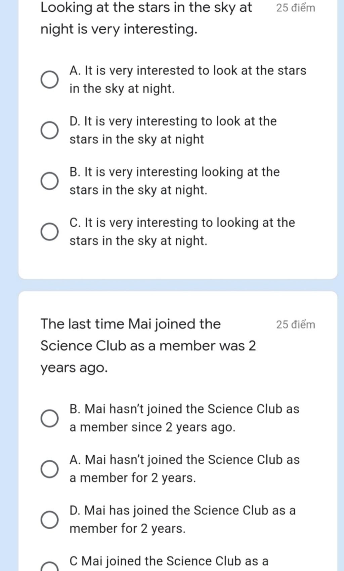The width and height of the screenshot is (344, 571).
Task: Choose 'Mai hasn't joined since 2 years ago'
Action: (x=50, y=418)
